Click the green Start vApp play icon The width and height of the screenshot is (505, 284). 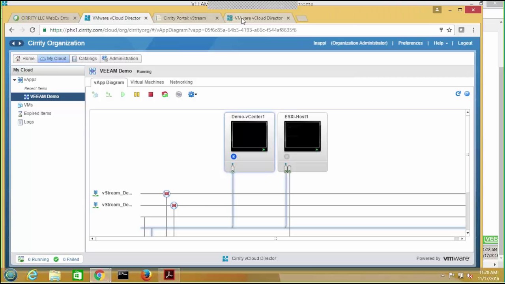coord(123,94)
